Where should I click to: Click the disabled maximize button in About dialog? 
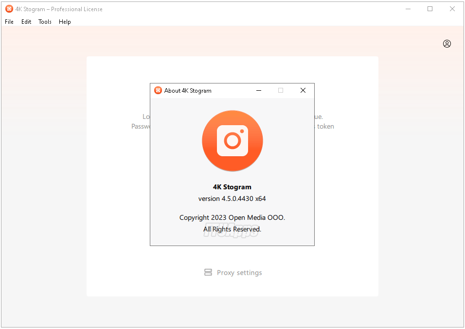pos(281,90)
